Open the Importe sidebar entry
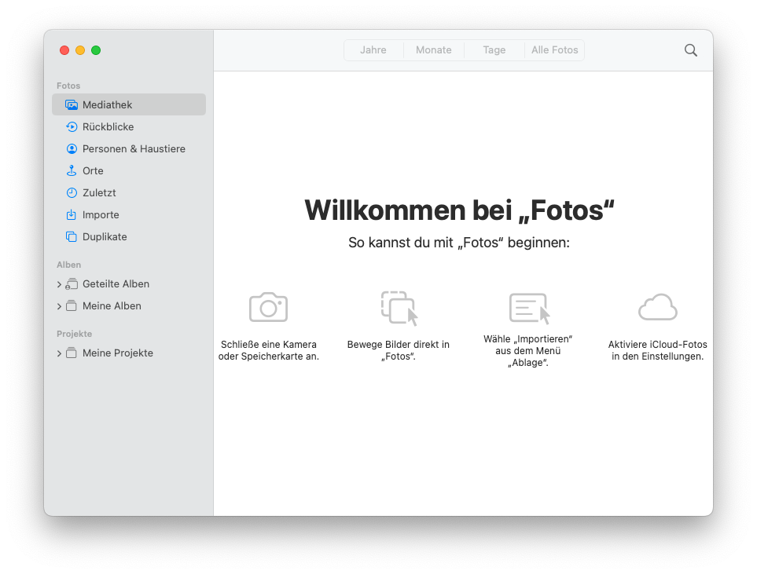 pos(129,214)
